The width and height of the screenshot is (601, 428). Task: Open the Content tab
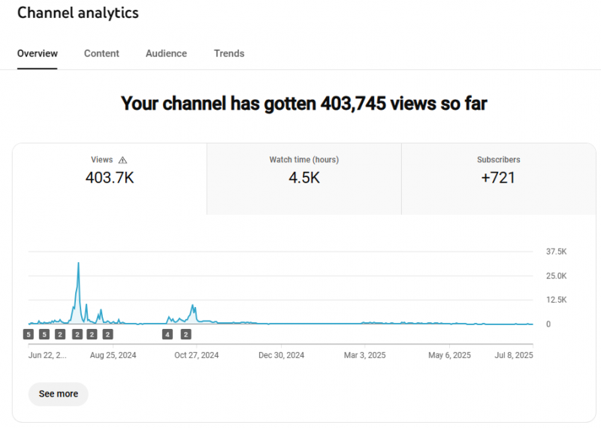tap(101, 53)
